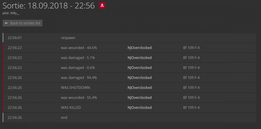The height and width of the screenshot is (129, 261).
Task: Open NJOverclocked in the damaged 94.4% row
Action: click(x=139, y=78)
